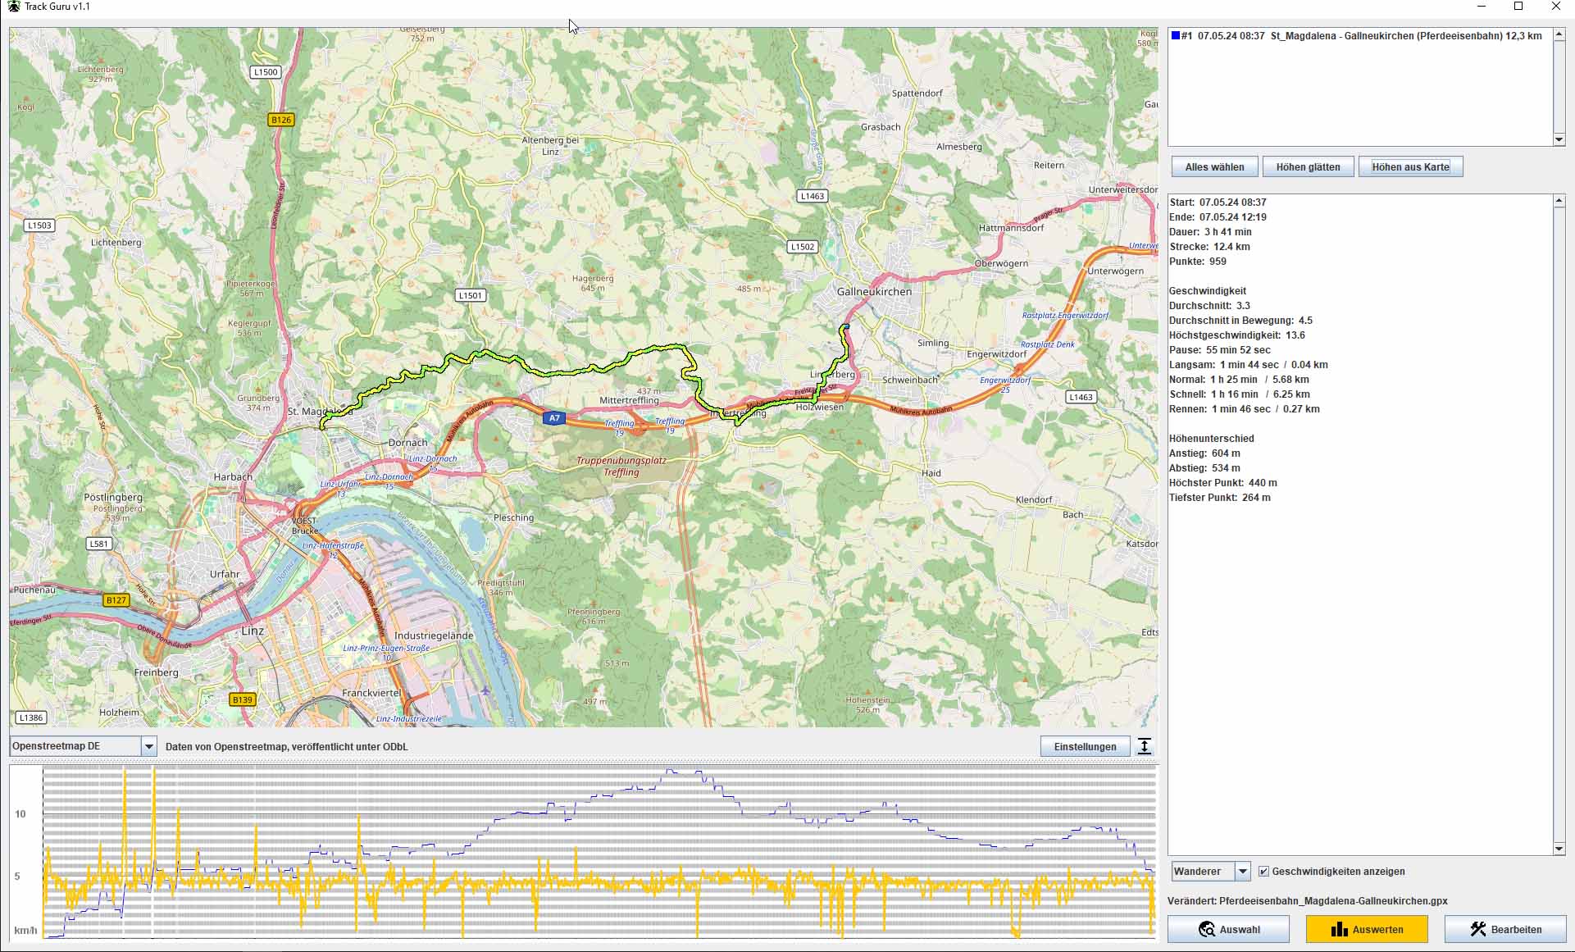
Task: Expand the Wanderer profile dropdown
Action: click(1243, 872)
